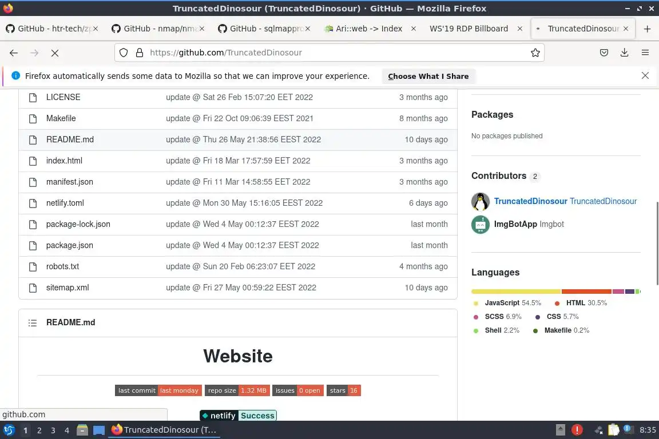The height and width of the screenshot is (439, 659).
Task: Open the Firefox hamburger menu
Action: pos(645,53)
